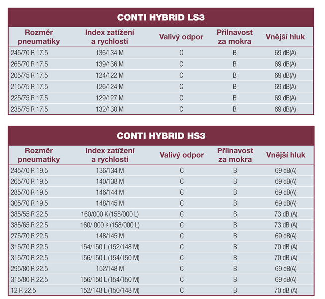Viewport: 325px width, 299px height.
Task: Select tire size 385/65 R 22.5
Action: [29, 225]
